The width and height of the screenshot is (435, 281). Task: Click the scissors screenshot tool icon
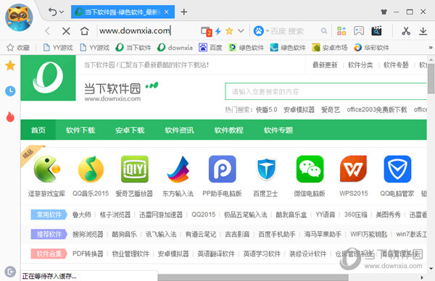pyautogui.click(x=406, y=30)
